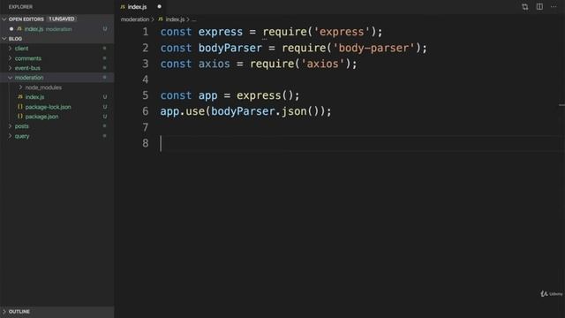Select the index.js editor tab
Image resolution: width=565 pixels, height=318 pixels.
[x=137, y=7]
